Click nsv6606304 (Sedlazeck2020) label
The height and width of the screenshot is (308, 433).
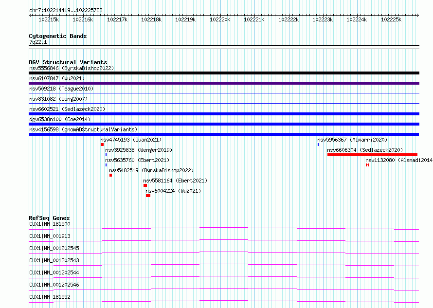pyautogui.click(x=365, y=150)
